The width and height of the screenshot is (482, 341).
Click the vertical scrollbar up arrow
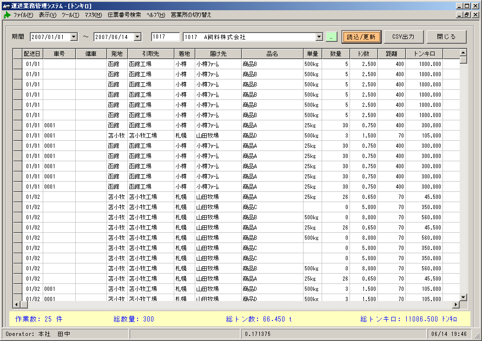(x=463, y=52)
